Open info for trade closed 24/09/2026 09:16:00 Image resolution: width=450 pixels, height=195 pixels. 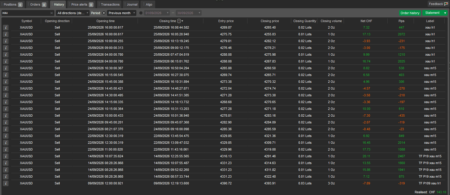point(6,129)
